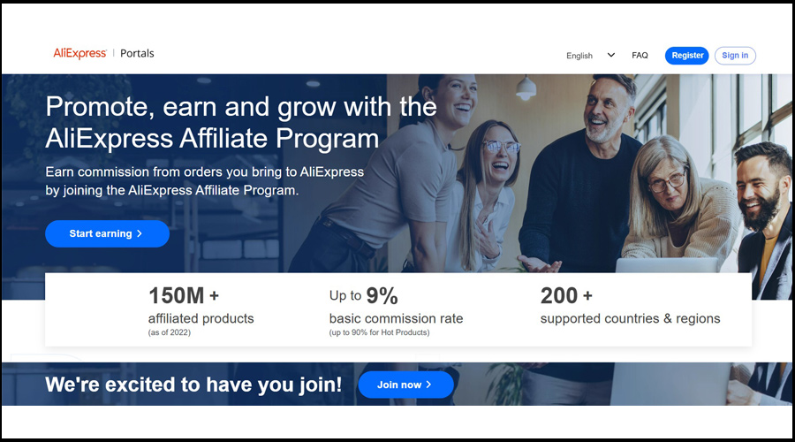Screen dimensions: 795x442
Task: Click the We're excited to have you join text
Action: click(193, 385)
